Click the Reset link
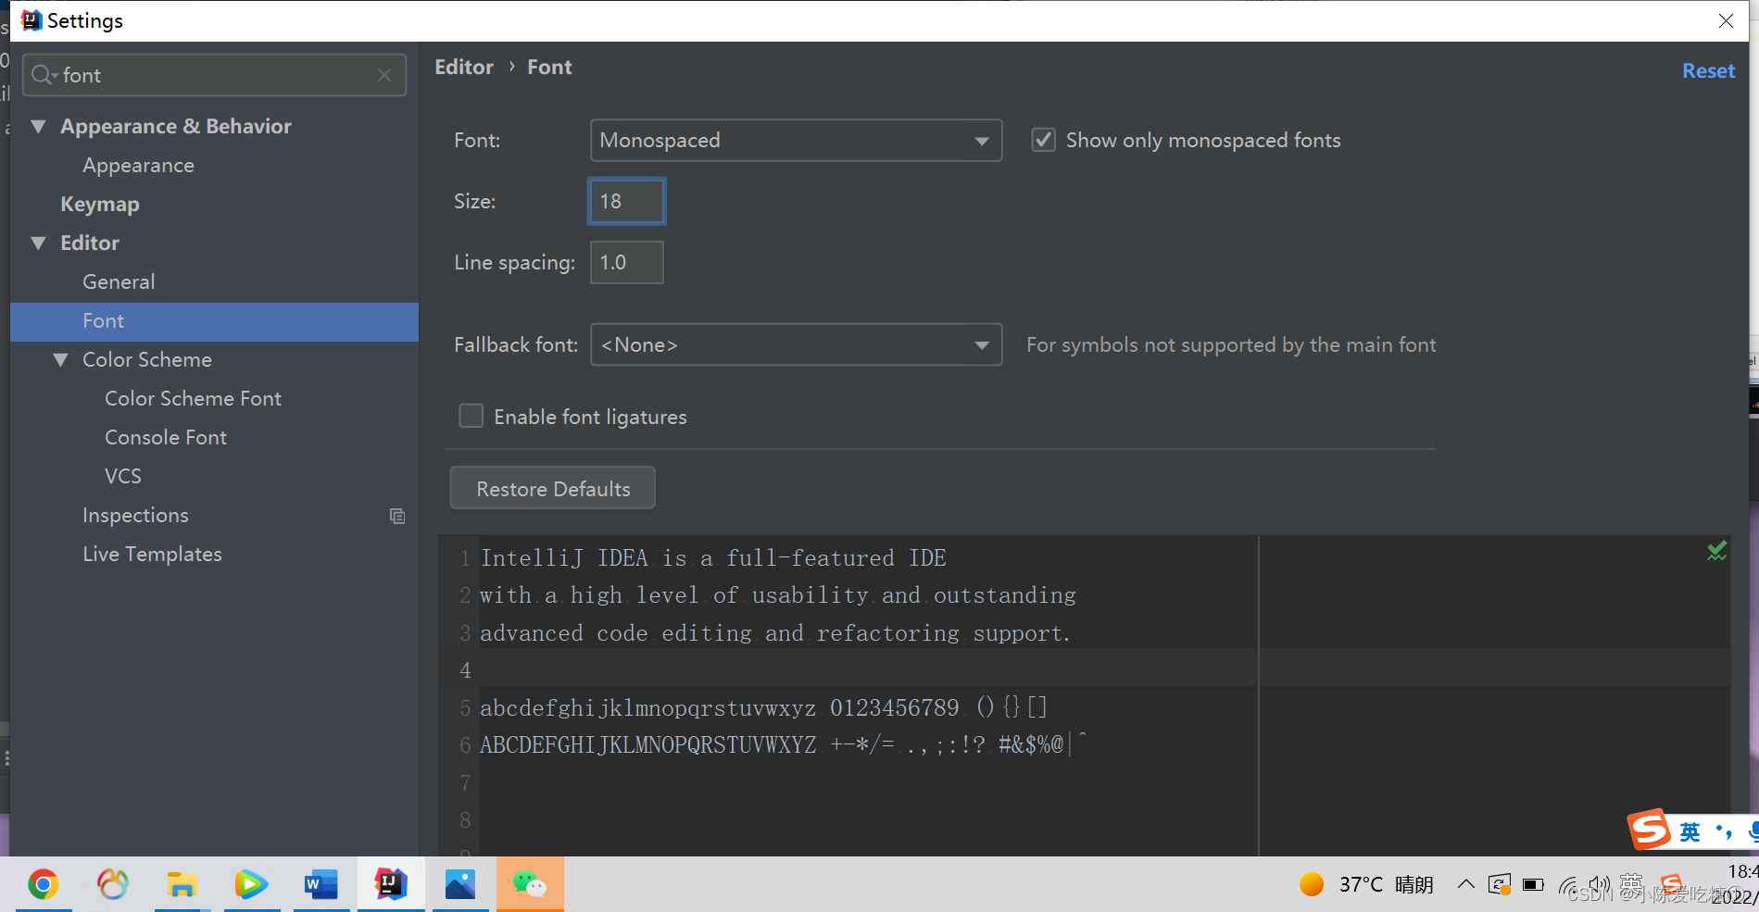 click(x=1707, y=71)
